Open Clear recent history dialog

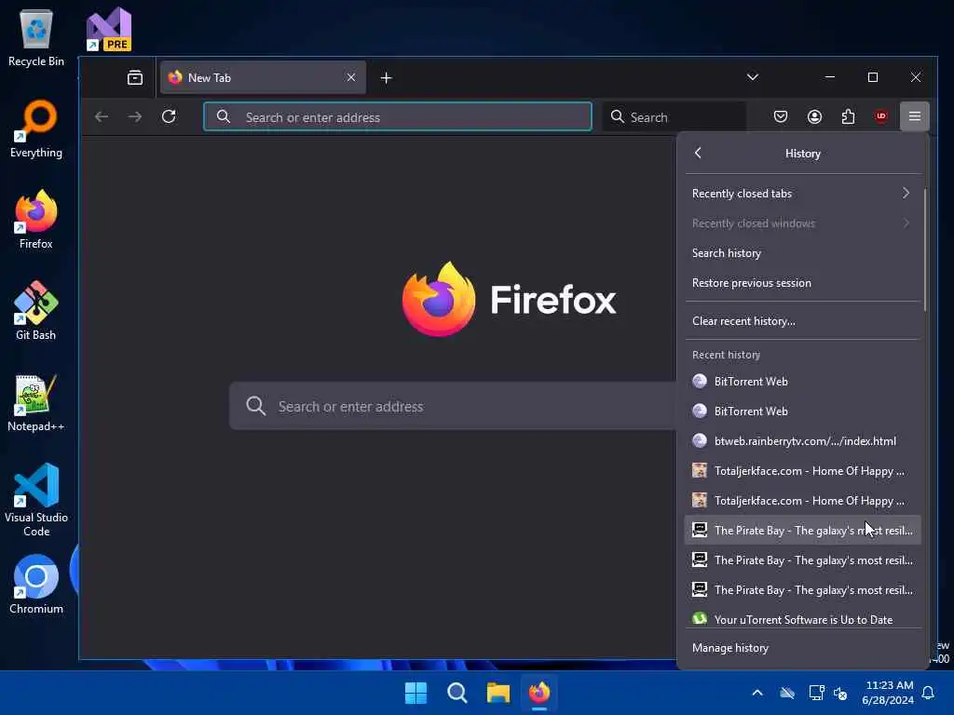pos(802,321)
